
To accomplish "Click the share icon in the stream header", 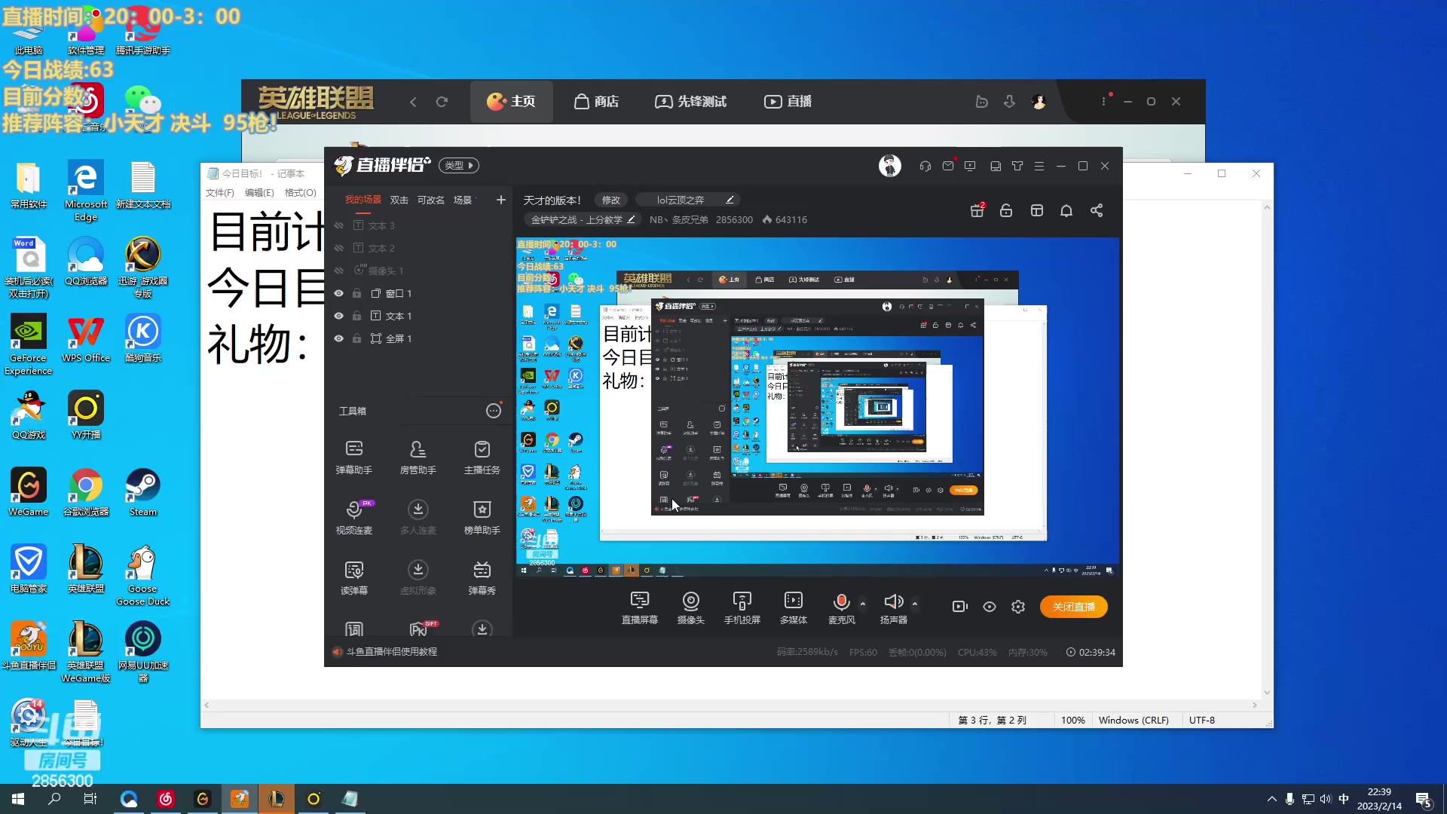I will [x=1097, y=211].
